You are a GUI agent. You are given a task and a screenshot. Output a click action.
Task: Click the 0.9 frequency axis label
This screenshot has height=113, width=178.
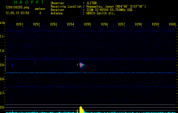[x=3, y=65]
